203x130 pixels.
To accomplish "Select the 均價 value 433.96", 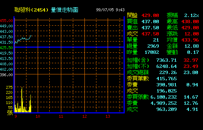I will click(x=190, y=40).
